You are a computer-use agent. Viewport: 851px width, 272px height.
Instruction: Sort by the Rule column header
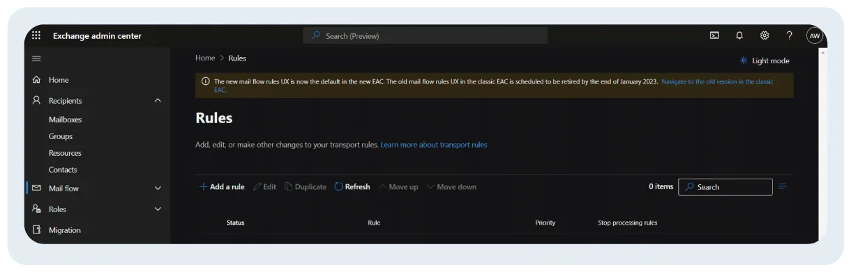pos(374,223)
